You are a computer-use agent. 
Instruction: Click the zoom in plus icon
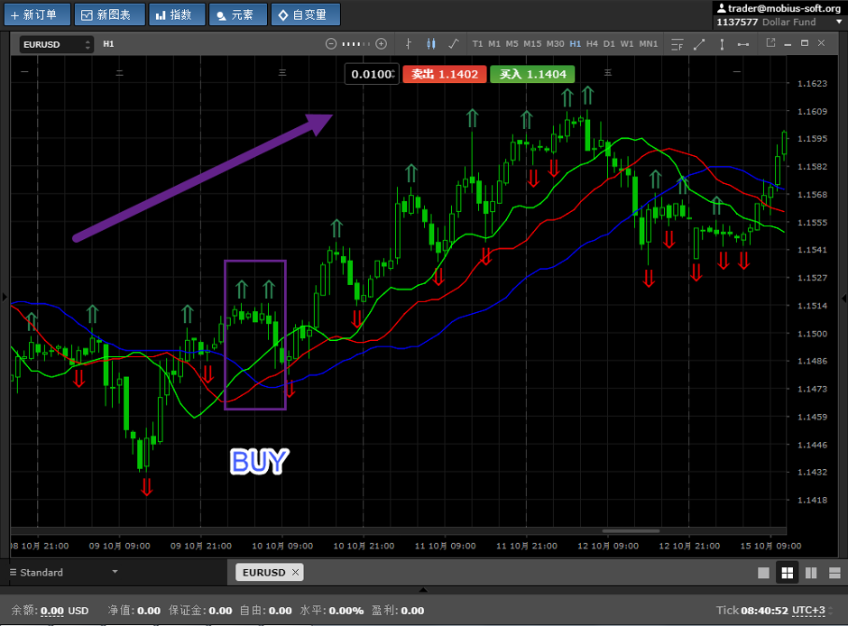[381, 43]
